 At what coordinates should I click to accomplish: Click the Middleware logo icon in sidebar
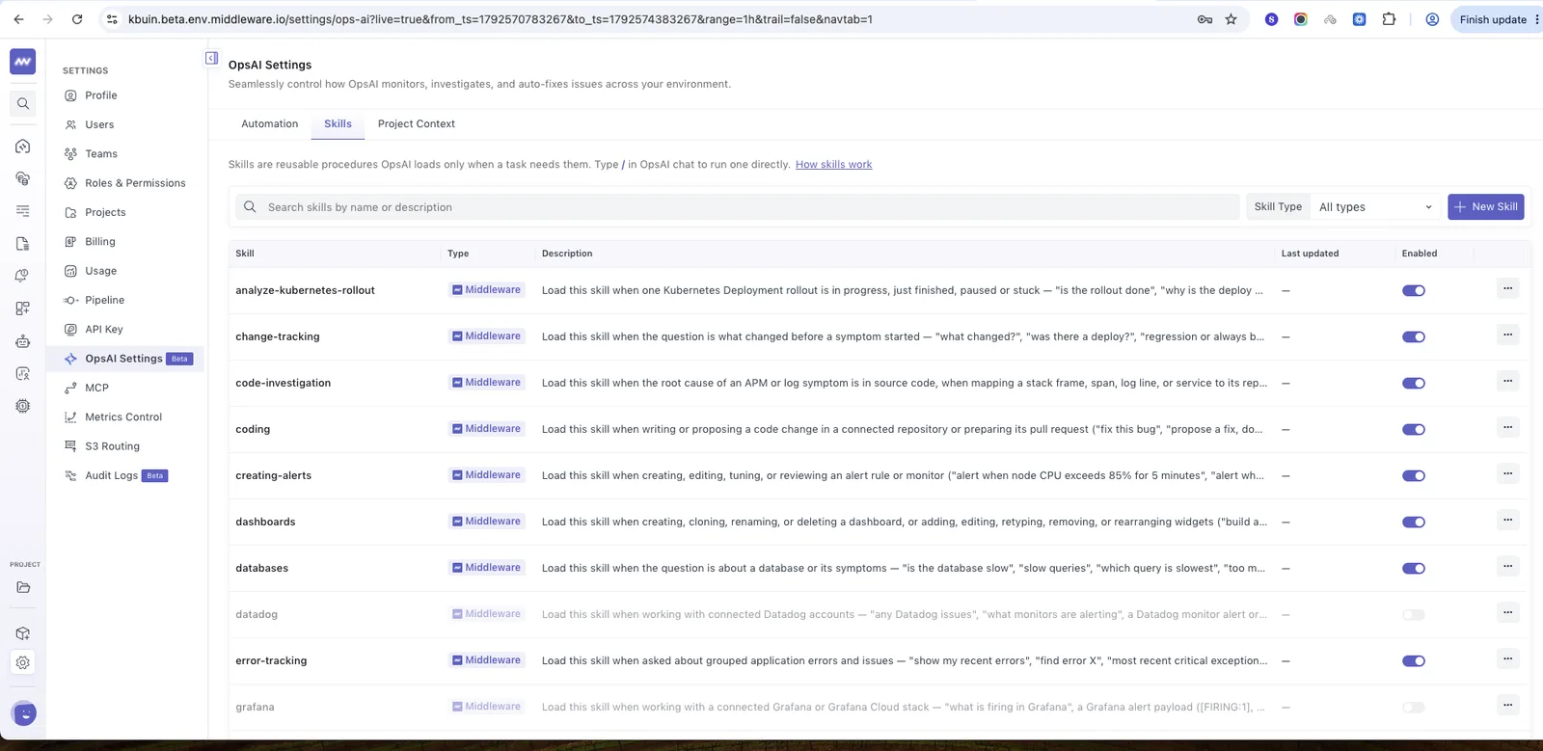pyautogui.click(x=23, y=62)
